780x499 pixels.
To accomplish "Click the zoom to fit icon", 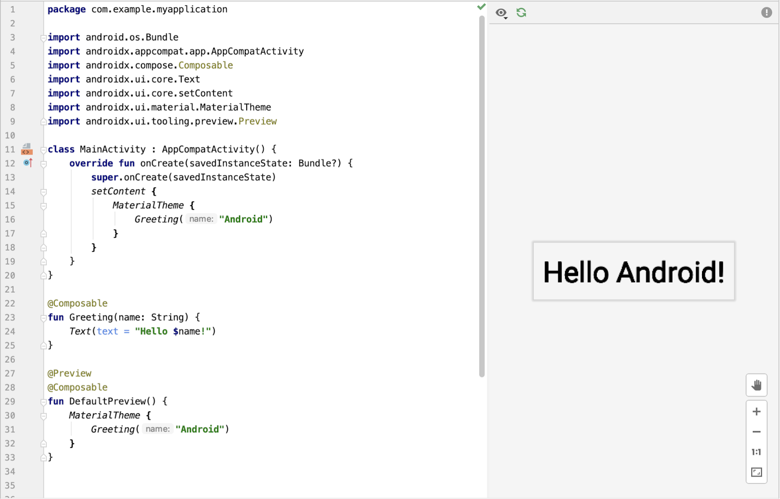I will coord(756,472).
